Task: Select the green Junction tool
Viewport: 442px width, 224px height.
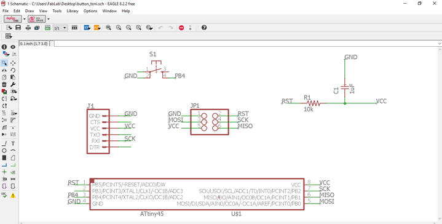Action: pyautogui.click(x=4, y=172)
